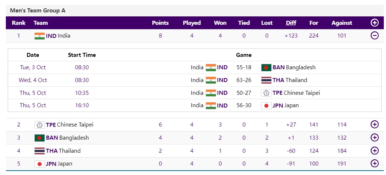Click the Rank column header
This screenshot has height=175, width=386.
(19, 23)
